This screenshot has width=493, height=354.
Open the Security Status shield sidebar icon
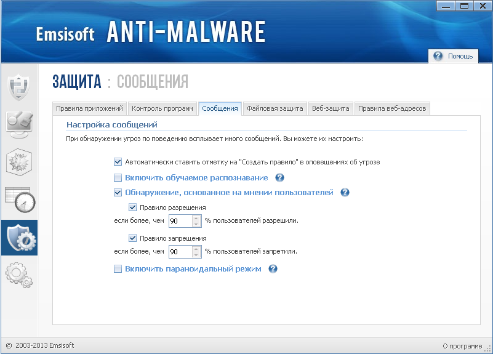pyautogui.click(x=19, y=87)
